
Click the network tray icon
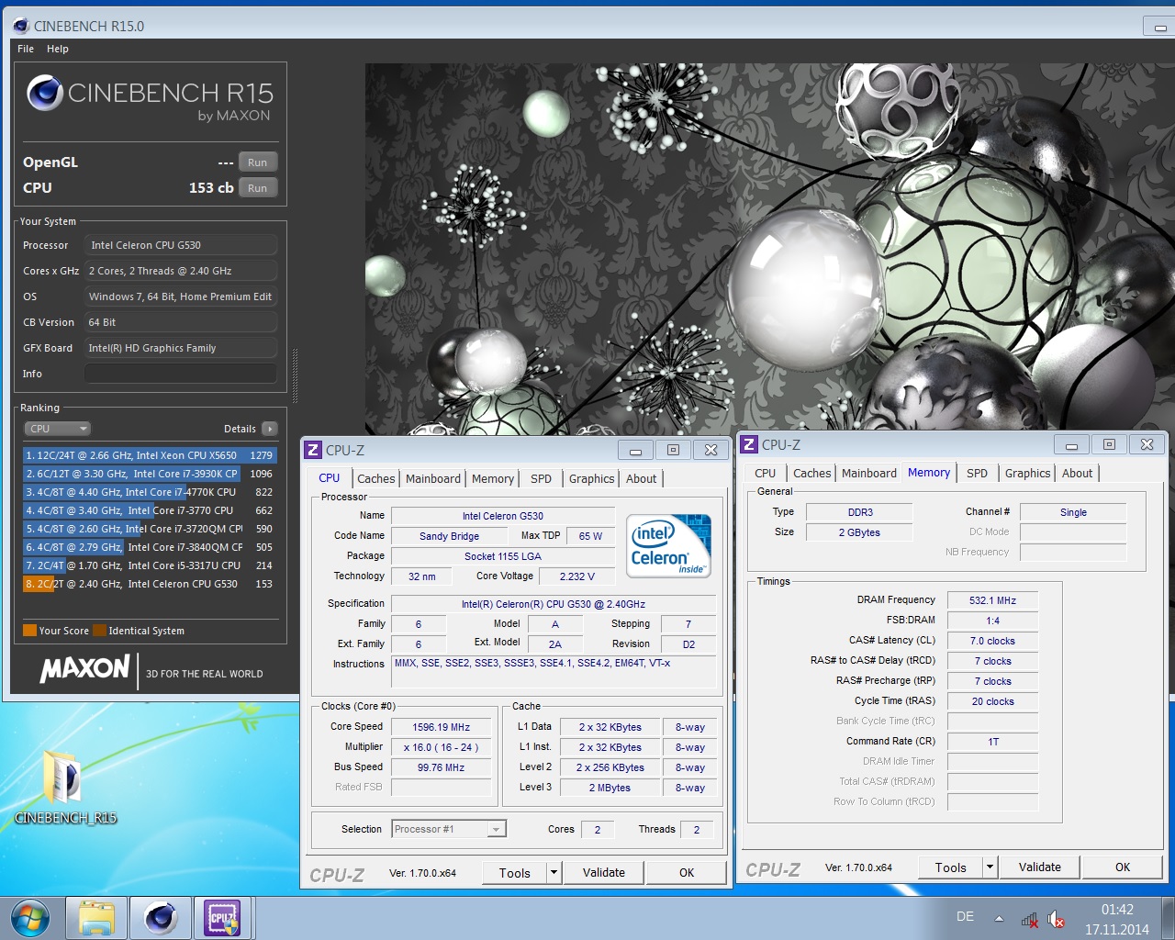pyautogui.click(x=1030, y=919)
